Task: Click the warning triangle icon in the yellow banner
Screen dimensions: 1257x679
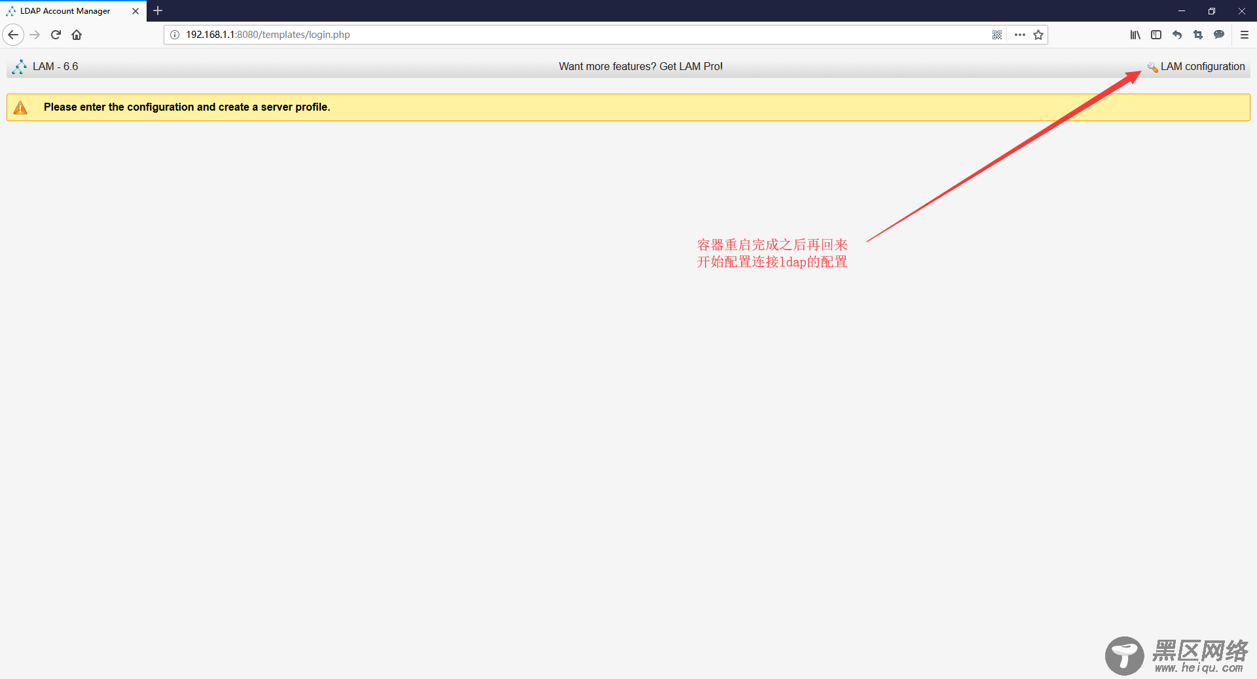Action: point(20,107)
